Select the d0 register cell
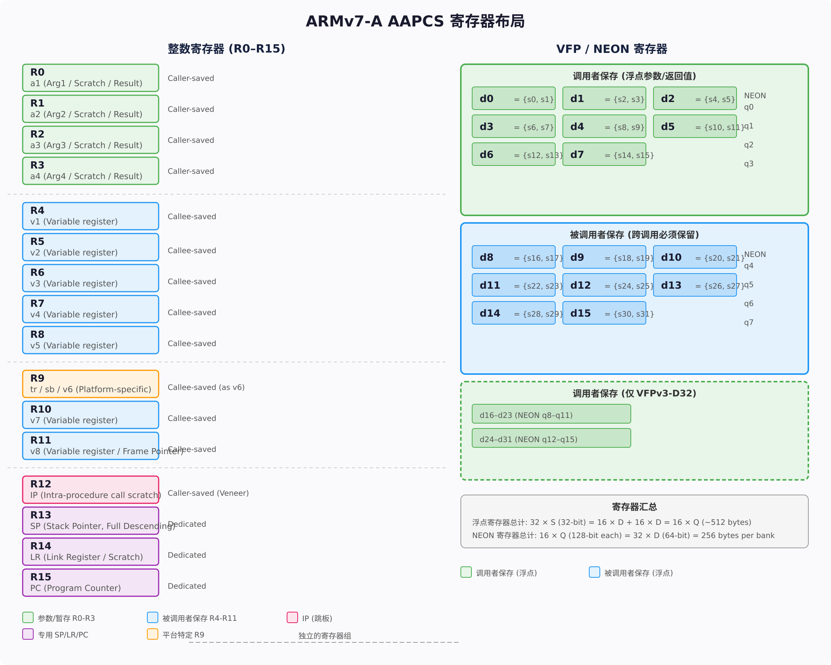The width and height of the screenshot is (831, 665). [513, 98]
